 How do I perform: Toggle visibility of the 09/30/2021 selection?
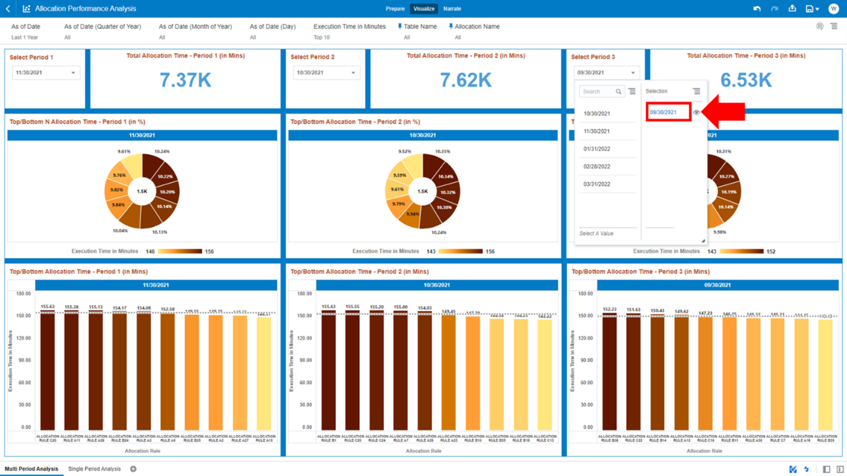696,112
